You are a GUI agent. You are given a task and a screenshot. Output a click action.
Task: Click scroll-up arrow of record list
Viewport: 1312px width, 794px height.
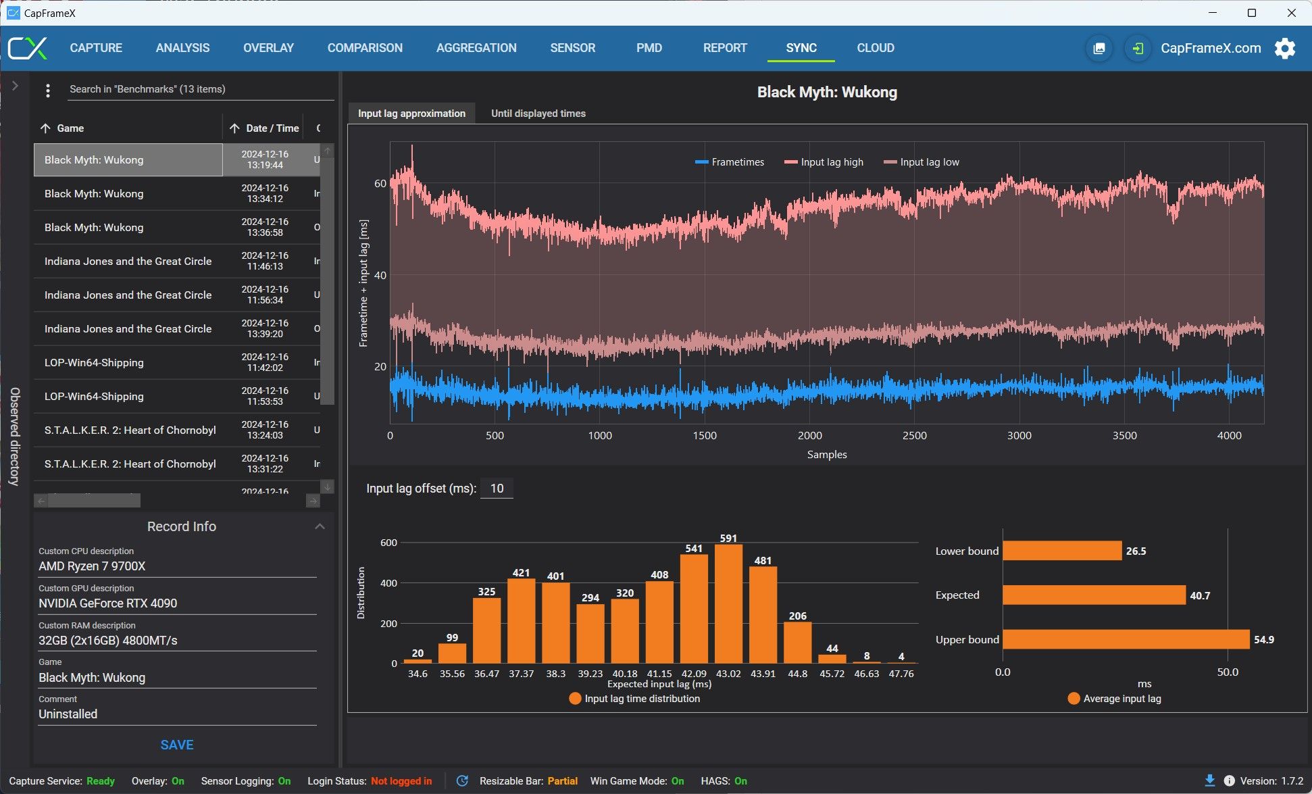pos(328,150)
